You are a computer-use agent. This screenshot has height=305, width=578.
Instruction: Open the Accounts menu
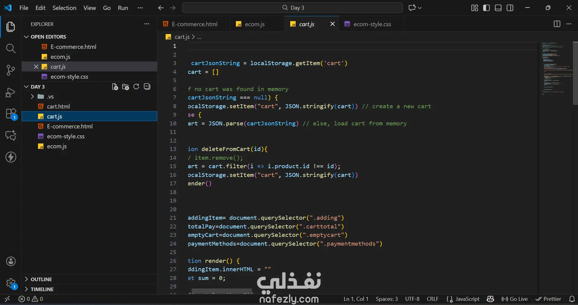11,261
